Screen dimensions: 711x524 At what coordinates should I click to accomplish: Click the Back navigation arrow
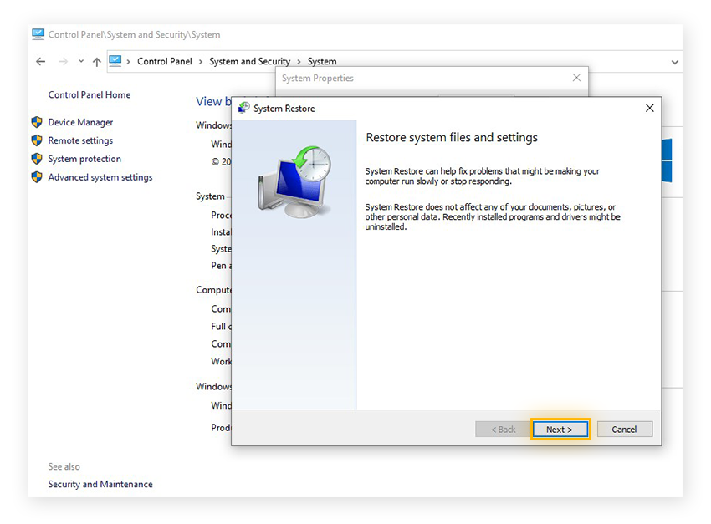(x=41, y=61)
